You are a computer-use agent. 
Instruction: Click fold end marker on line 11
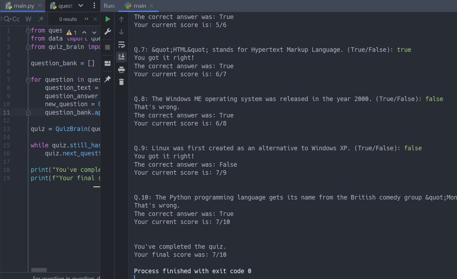click(x=28, y=113)
